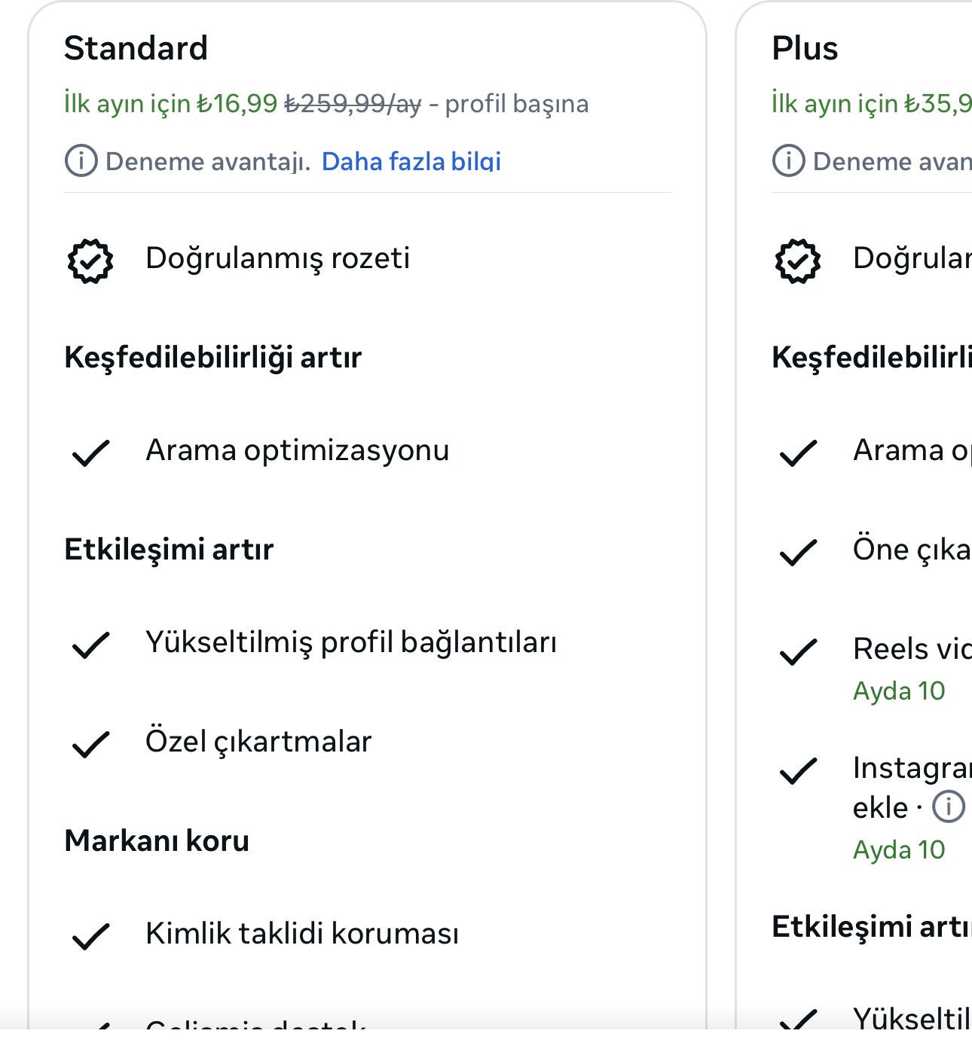Click the 'Etkileşimi artır' heading in Standard

point(169,549)
